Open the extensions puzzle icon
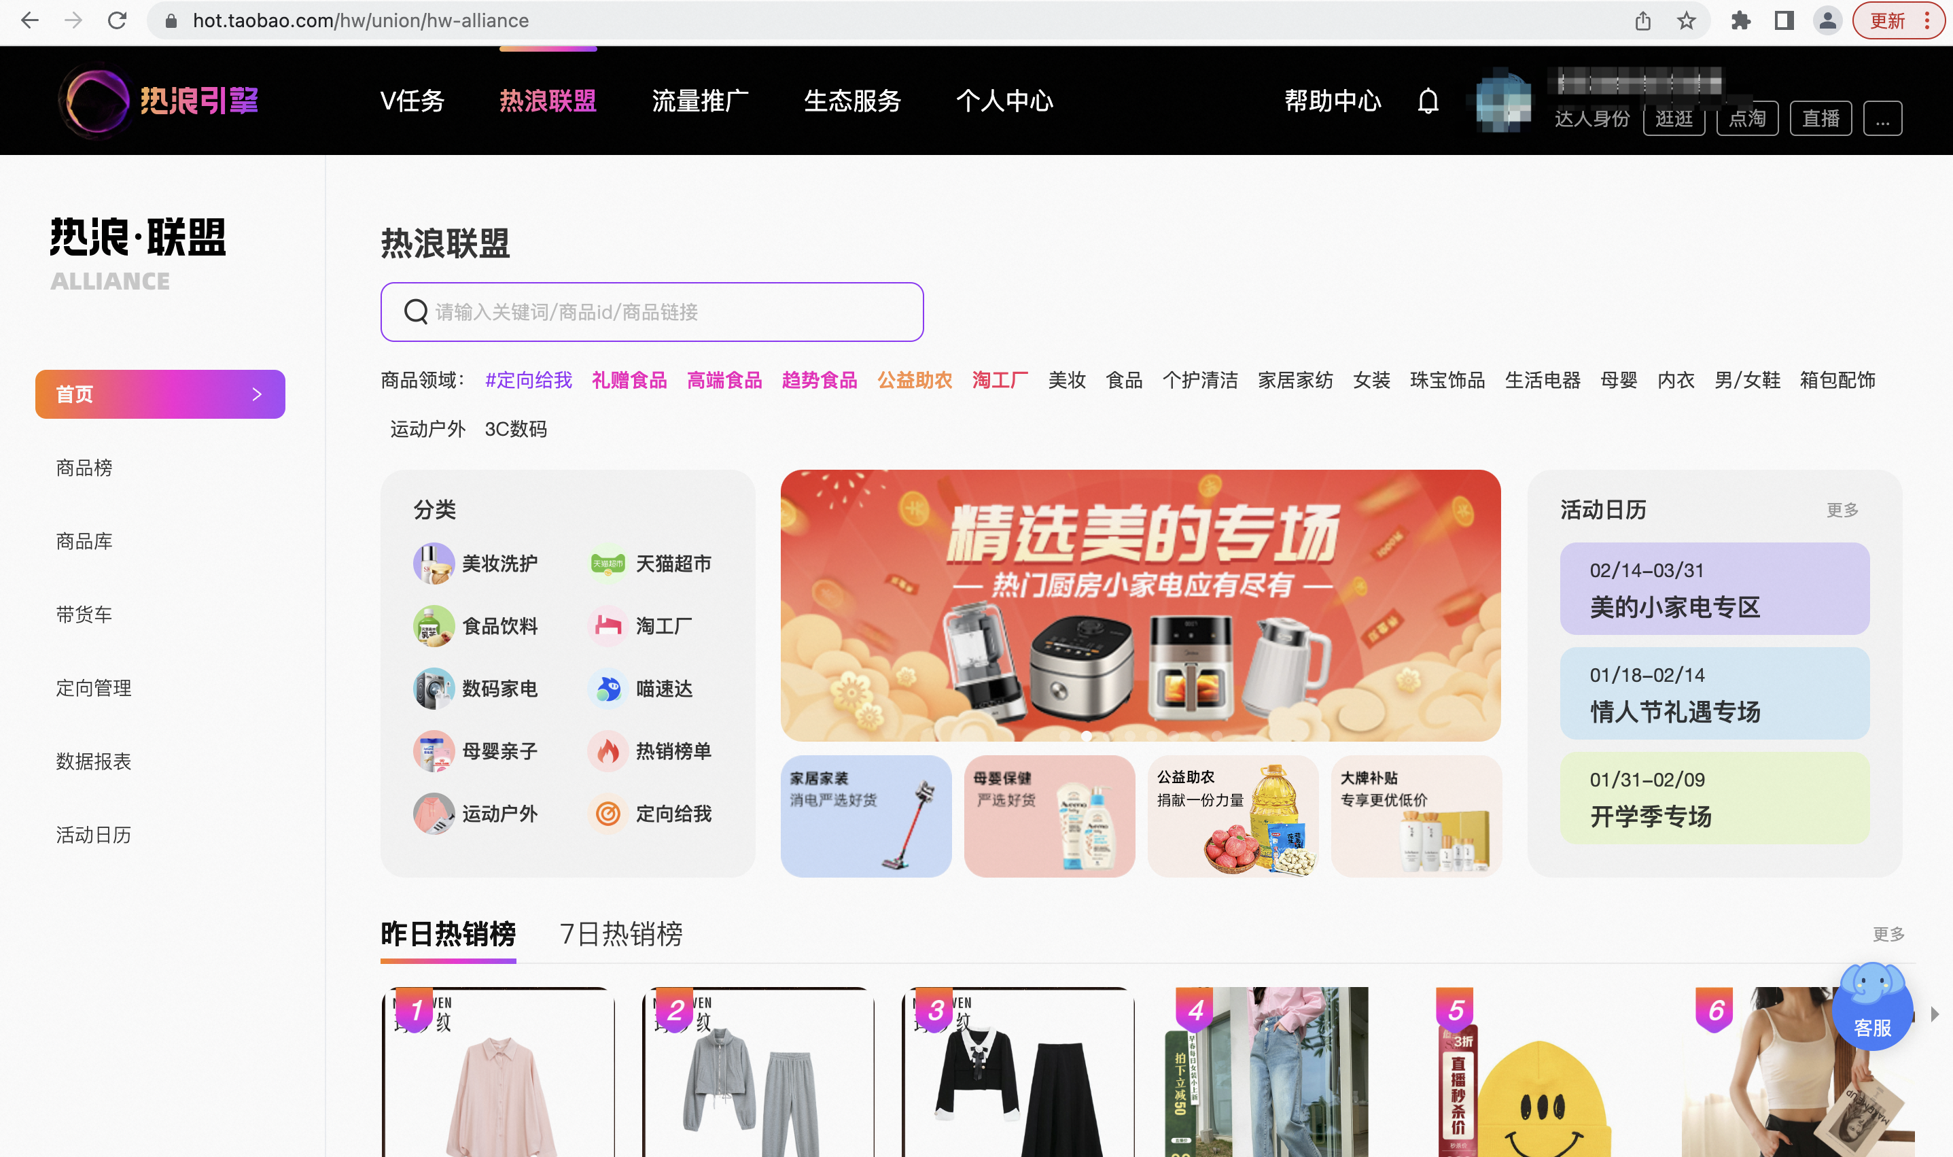 (1740, 20)
